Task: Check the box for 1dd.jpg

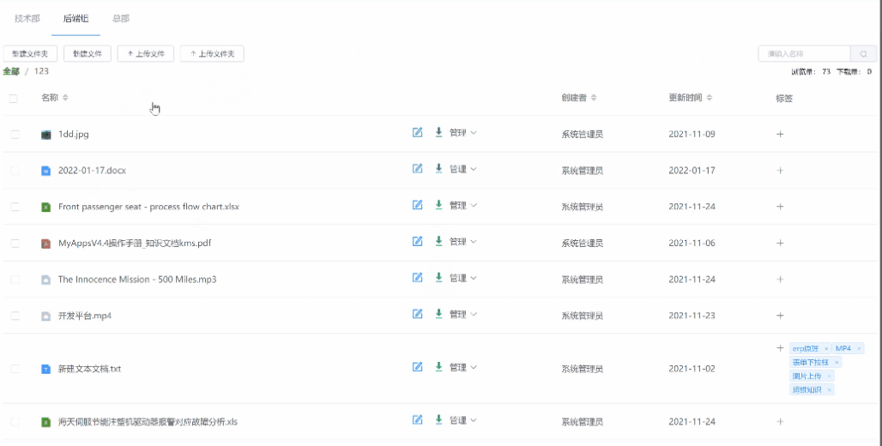Action: [15, 135]
